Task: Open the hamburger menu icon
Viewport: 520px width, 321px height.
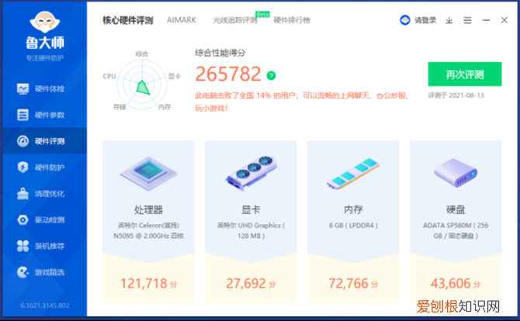Action: click(467, 20)
